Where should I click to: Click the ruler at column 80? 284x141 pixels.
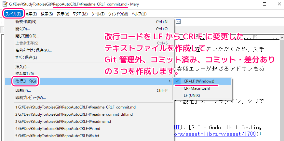(255, 36)
